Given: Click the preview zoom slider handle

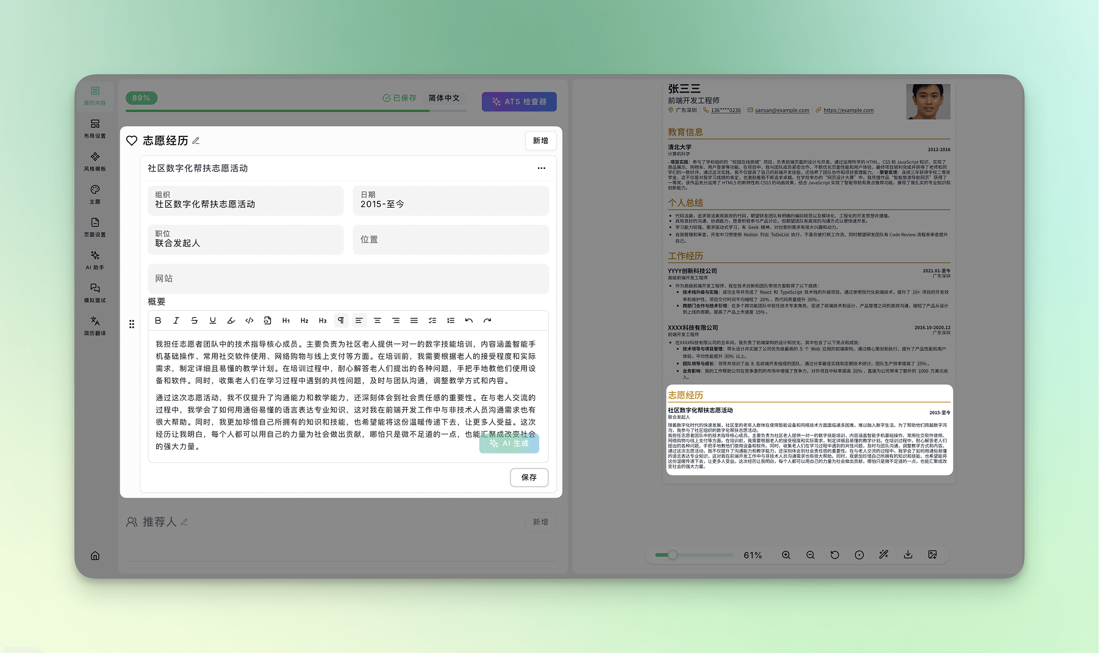Looking at the screenshot, I should (673, 555).
